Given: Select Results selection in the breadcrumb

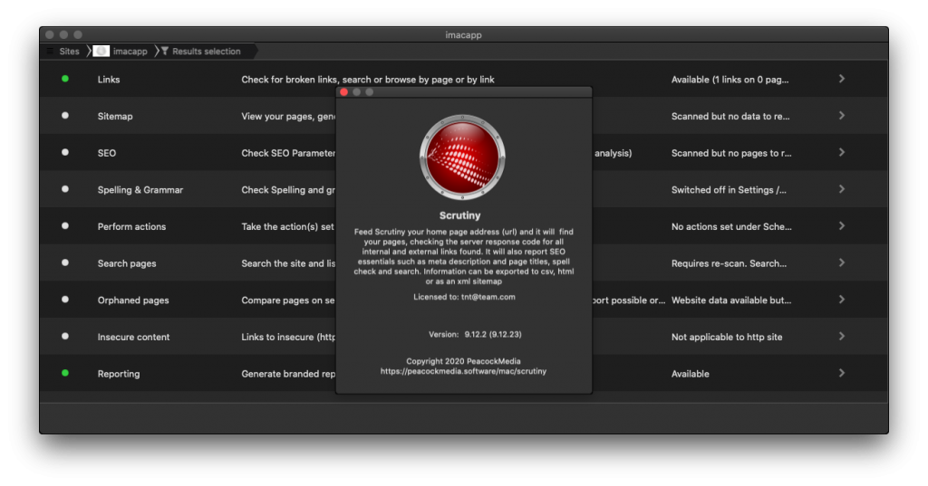Looking at the screenshot, I should (207, 52).
